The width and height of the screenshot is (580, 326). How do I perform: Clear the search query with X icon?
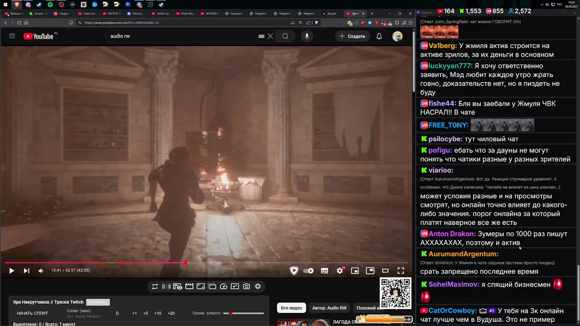point(270,36)
